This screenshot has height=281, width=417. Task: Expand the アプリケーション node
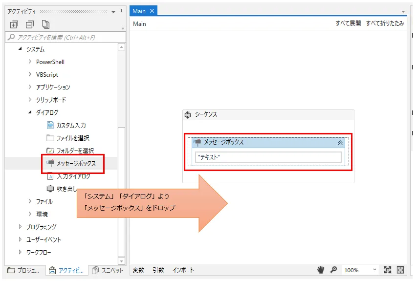tap(30, 86)
